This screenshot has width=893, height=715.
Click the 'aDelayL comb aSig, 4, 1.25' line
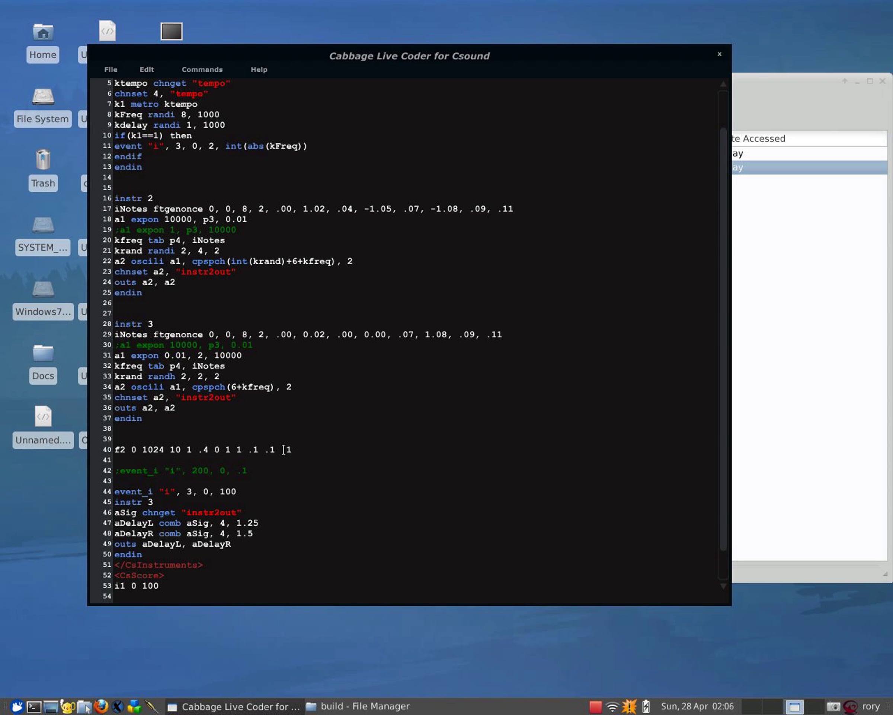coord(186,523)
